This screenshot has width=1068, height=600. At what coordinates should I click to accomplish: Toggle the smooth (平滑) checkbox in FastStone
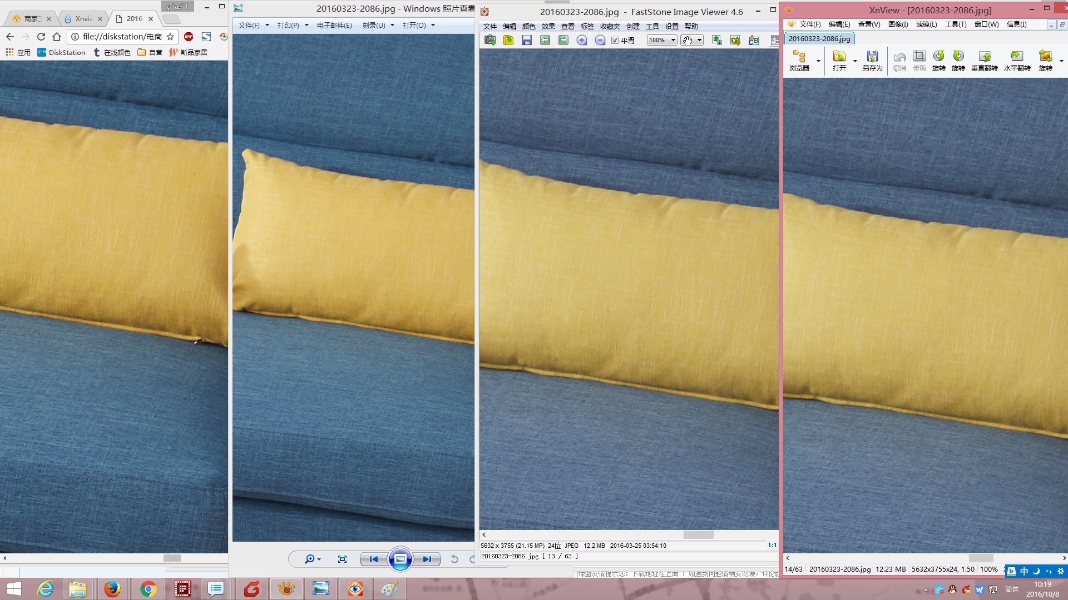click(615, 41)
